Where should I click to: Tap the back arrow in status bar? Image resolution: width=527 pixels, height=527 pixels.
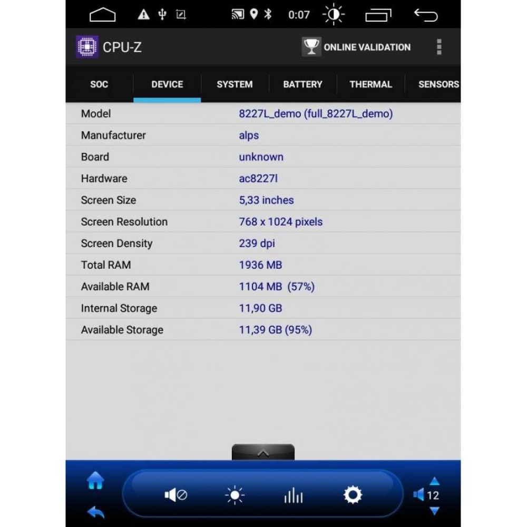[x=426, y=15]
